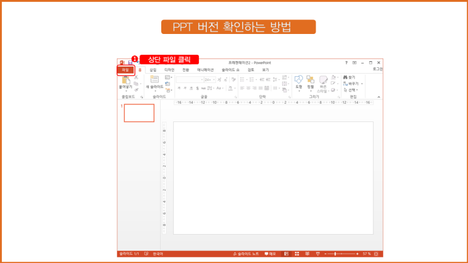Click the 찾기 (Find) button
Image resolution: width=468 pixels, height=263 pixels.
tap(349, 77)
